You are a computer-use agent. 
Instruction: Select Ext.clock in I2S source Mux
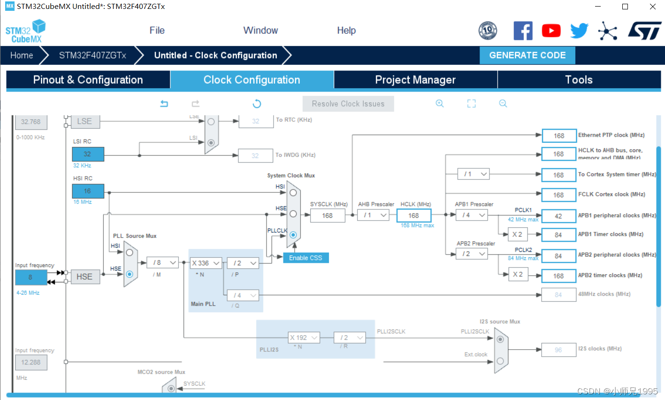coord(500,361)
